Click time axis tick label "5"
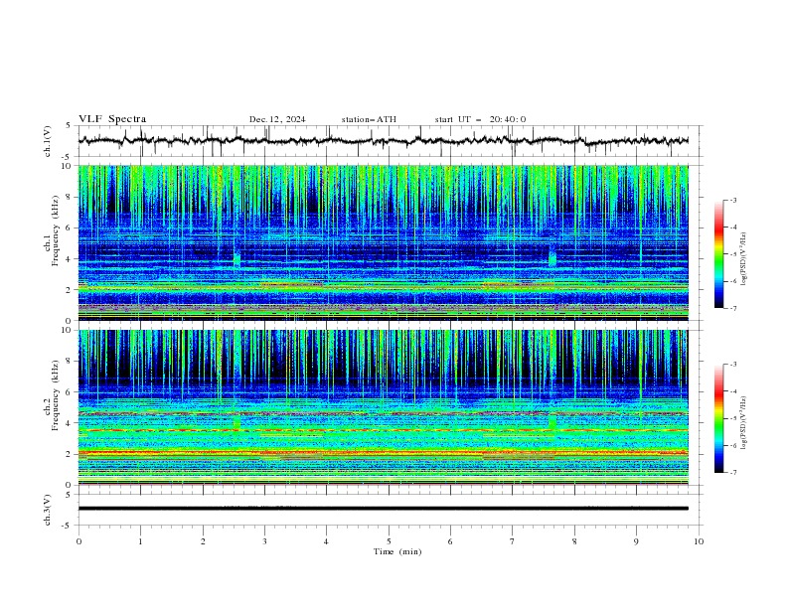Viewport: 787px width, 608px height. click(x=389, y=541)
